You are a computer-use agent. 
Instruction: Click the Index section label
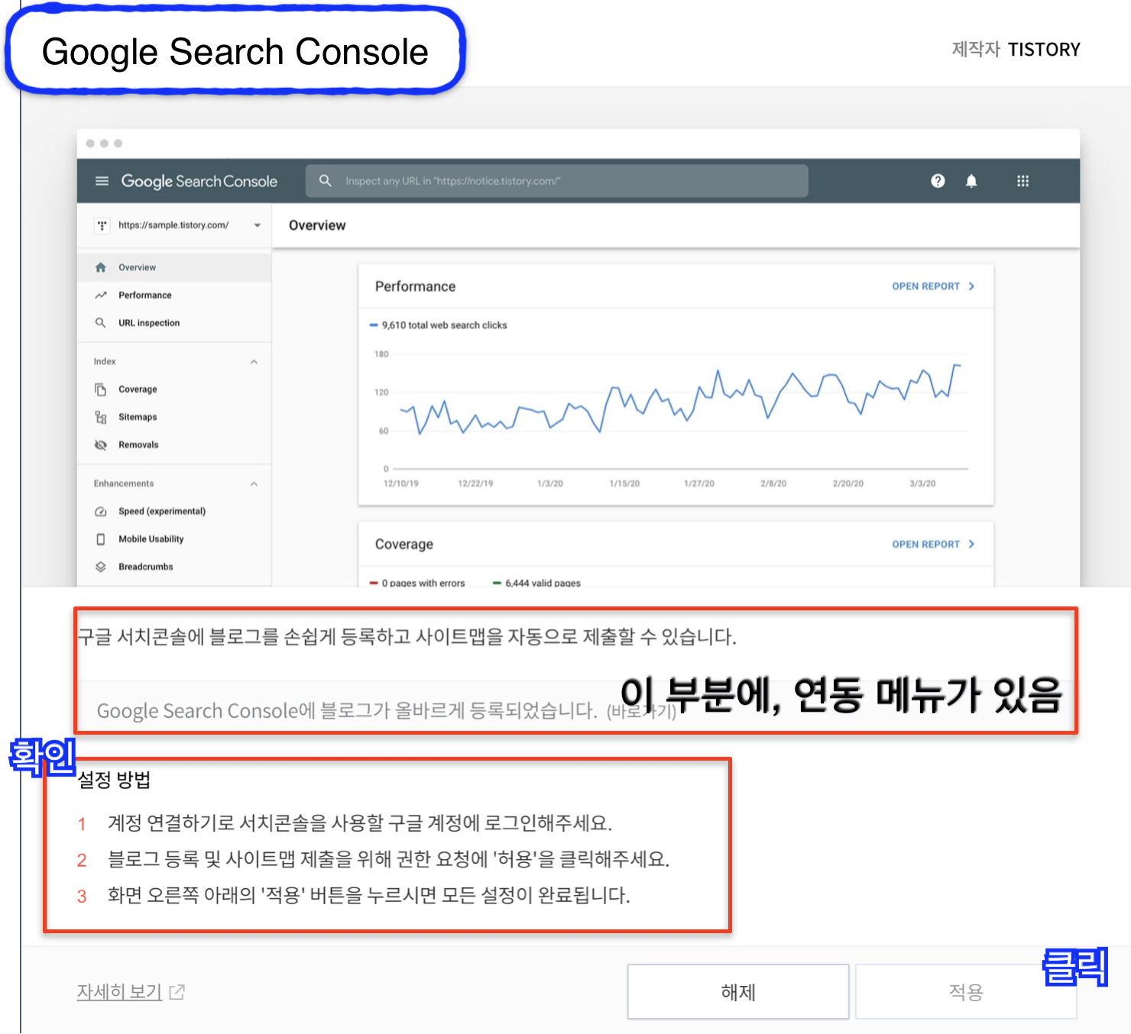click(105, 362)
